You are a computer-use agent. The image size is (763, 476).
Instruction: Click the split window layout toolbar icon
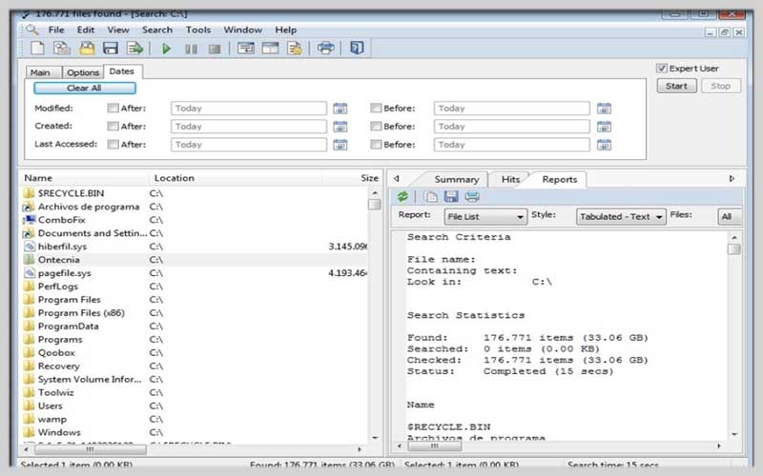[271, 49]
